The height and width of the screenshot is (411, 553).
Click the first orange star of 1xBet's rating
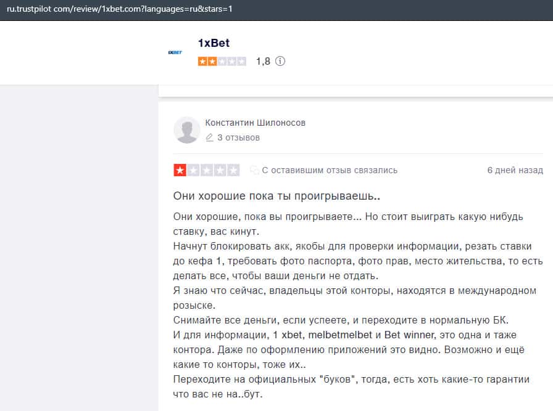pos(202,61)
